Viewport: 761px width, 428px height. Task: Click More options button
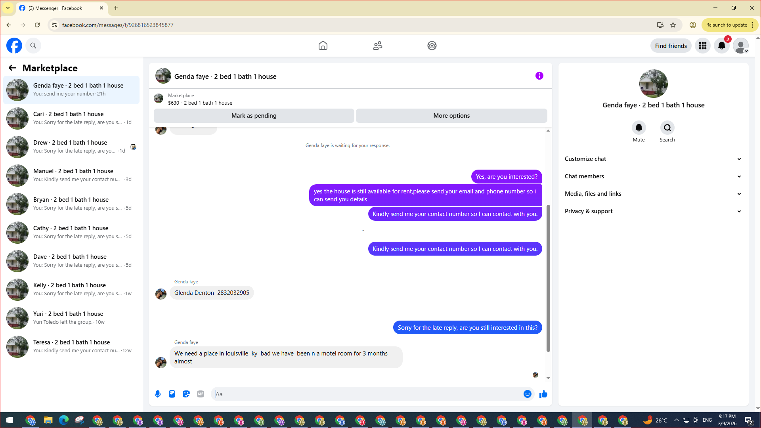point(451,116)
